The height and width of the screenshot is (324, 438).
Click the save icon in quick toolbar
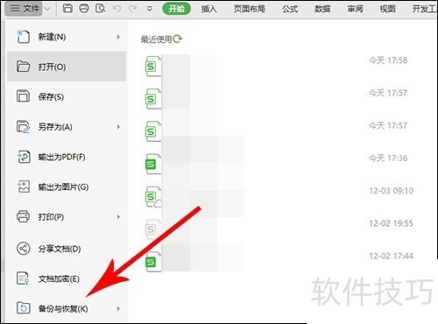pyautogui.click(x=67, y=9)
